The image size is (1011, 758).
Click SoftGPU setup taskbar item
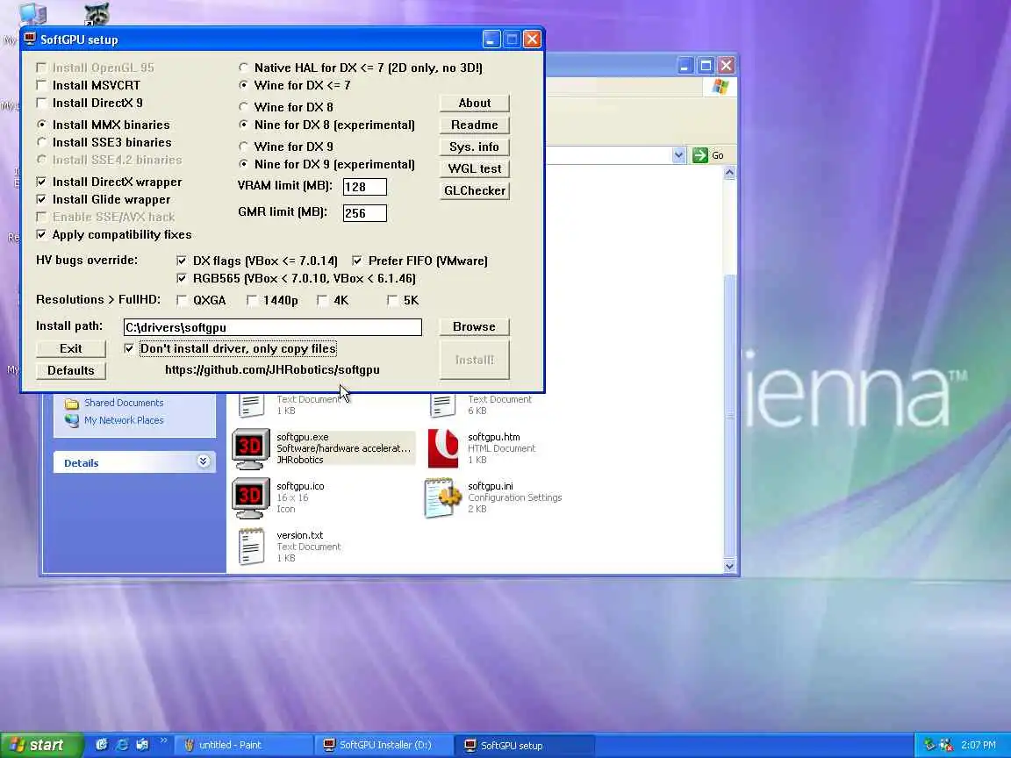(x=526, y=745)
